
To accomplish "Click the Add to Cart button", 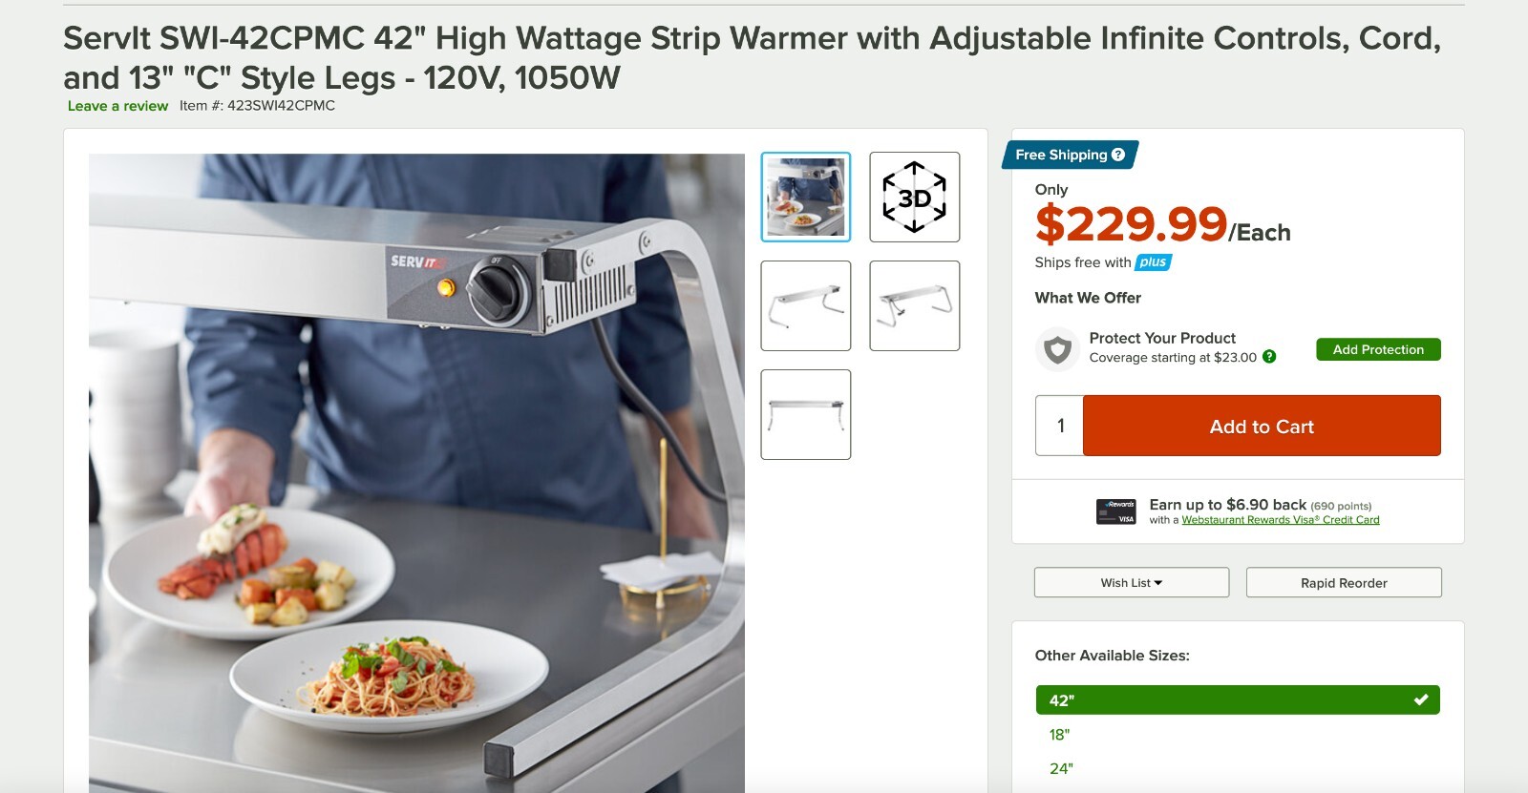I will tap(1262, 426).
